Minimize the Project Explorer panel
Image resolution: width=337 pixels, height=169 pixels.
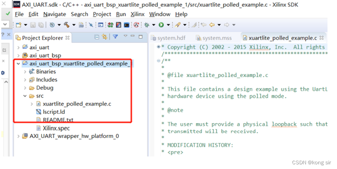[132, 36]
